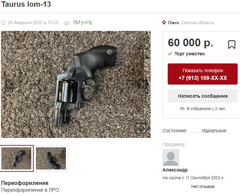Open the Омская область region link
The height and width of the screenshot is (196, 240).
coord(198,22)
